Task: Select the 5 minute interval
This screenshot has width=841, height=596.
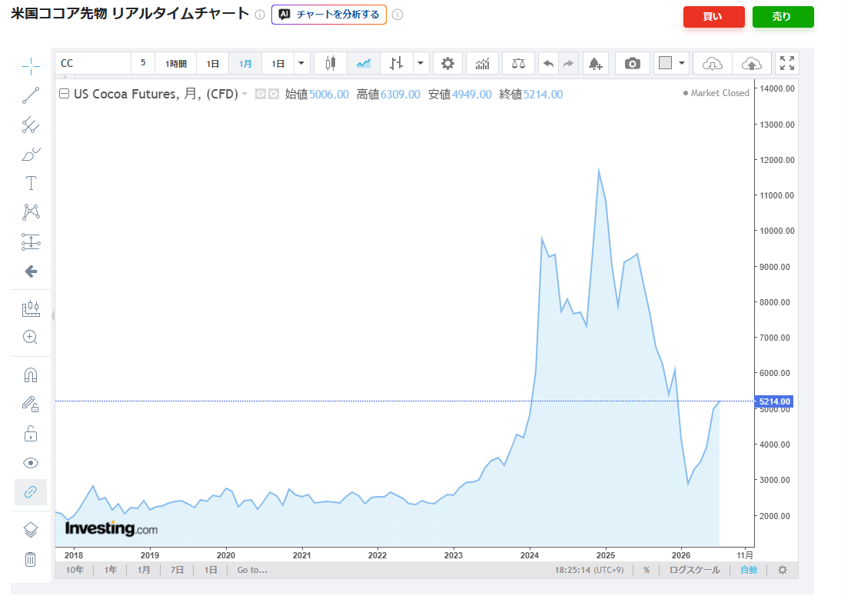Action: pos(143,63)
